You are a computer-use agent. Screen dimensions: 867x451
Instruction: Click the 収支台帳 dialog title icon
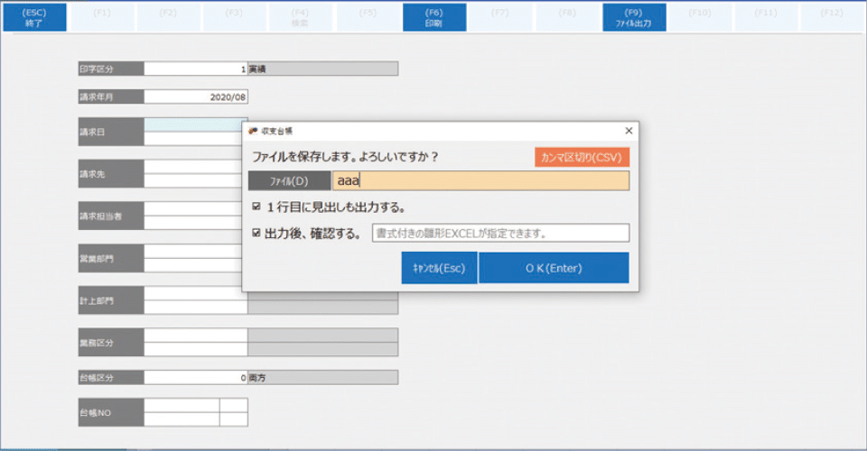[253, 131]
